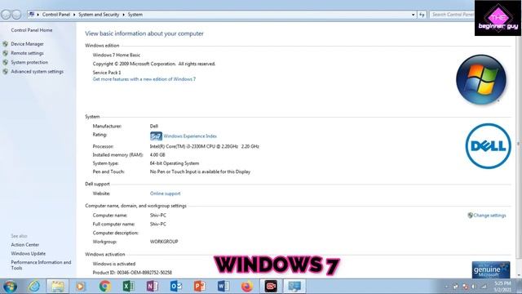
Task: Click the 64-bit Operating System text
Action: [x=175, y=163]
